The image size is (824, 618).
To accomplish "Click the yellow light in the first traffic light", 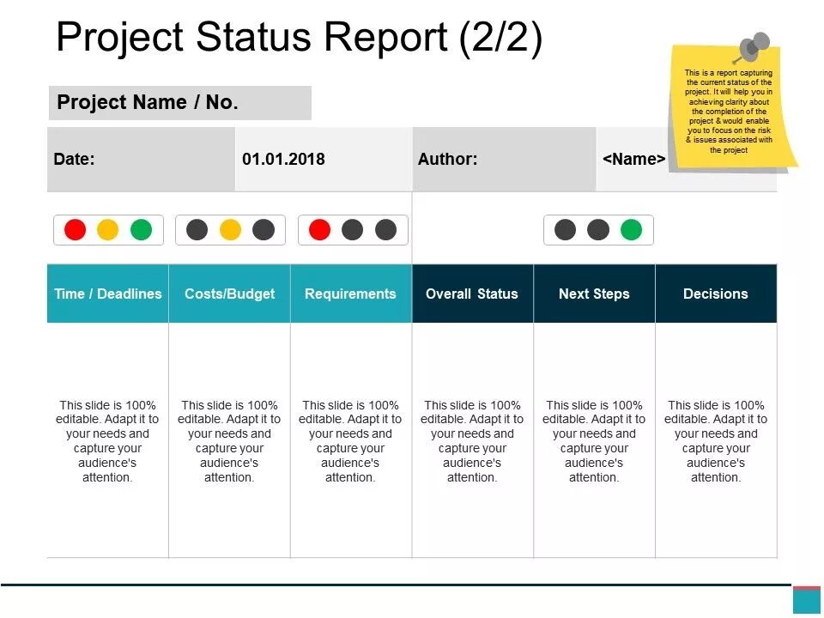I will point(108,230).
